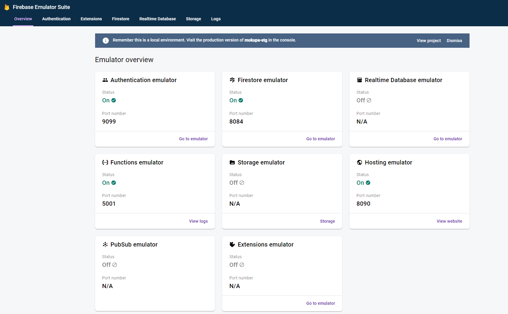The image size is (508, 314).
Task: Switch to the Overview tab
Action: click(x=23, y=19)
